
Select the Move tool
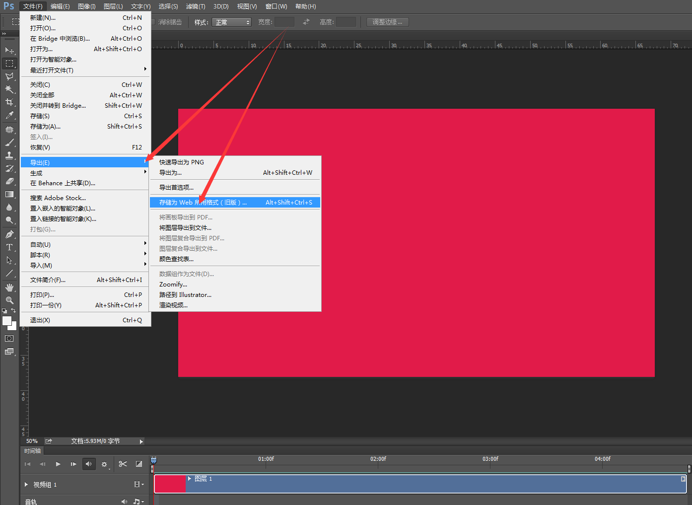point(9,51)
